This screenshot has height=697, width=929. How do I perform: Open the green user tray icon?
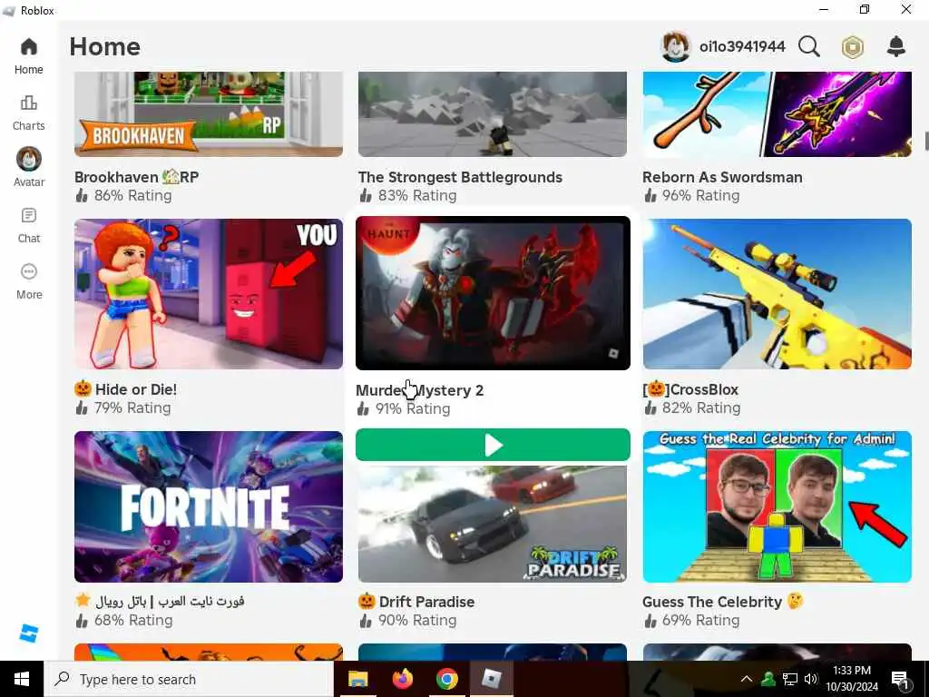(768, 679)
